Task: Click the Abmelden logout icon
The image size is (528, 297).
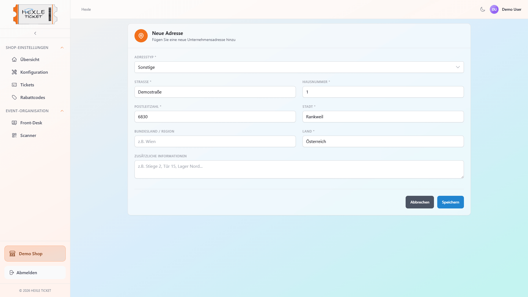Action: point(12,273)
